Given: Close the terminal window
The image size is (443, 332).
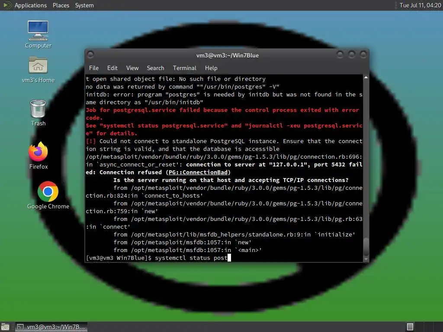Looking at the screenshot, I should pyautogui.click(x=363, y=54).
